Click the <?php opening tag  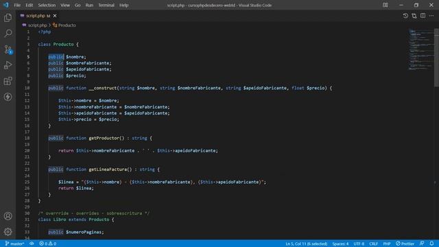point(45,32)
